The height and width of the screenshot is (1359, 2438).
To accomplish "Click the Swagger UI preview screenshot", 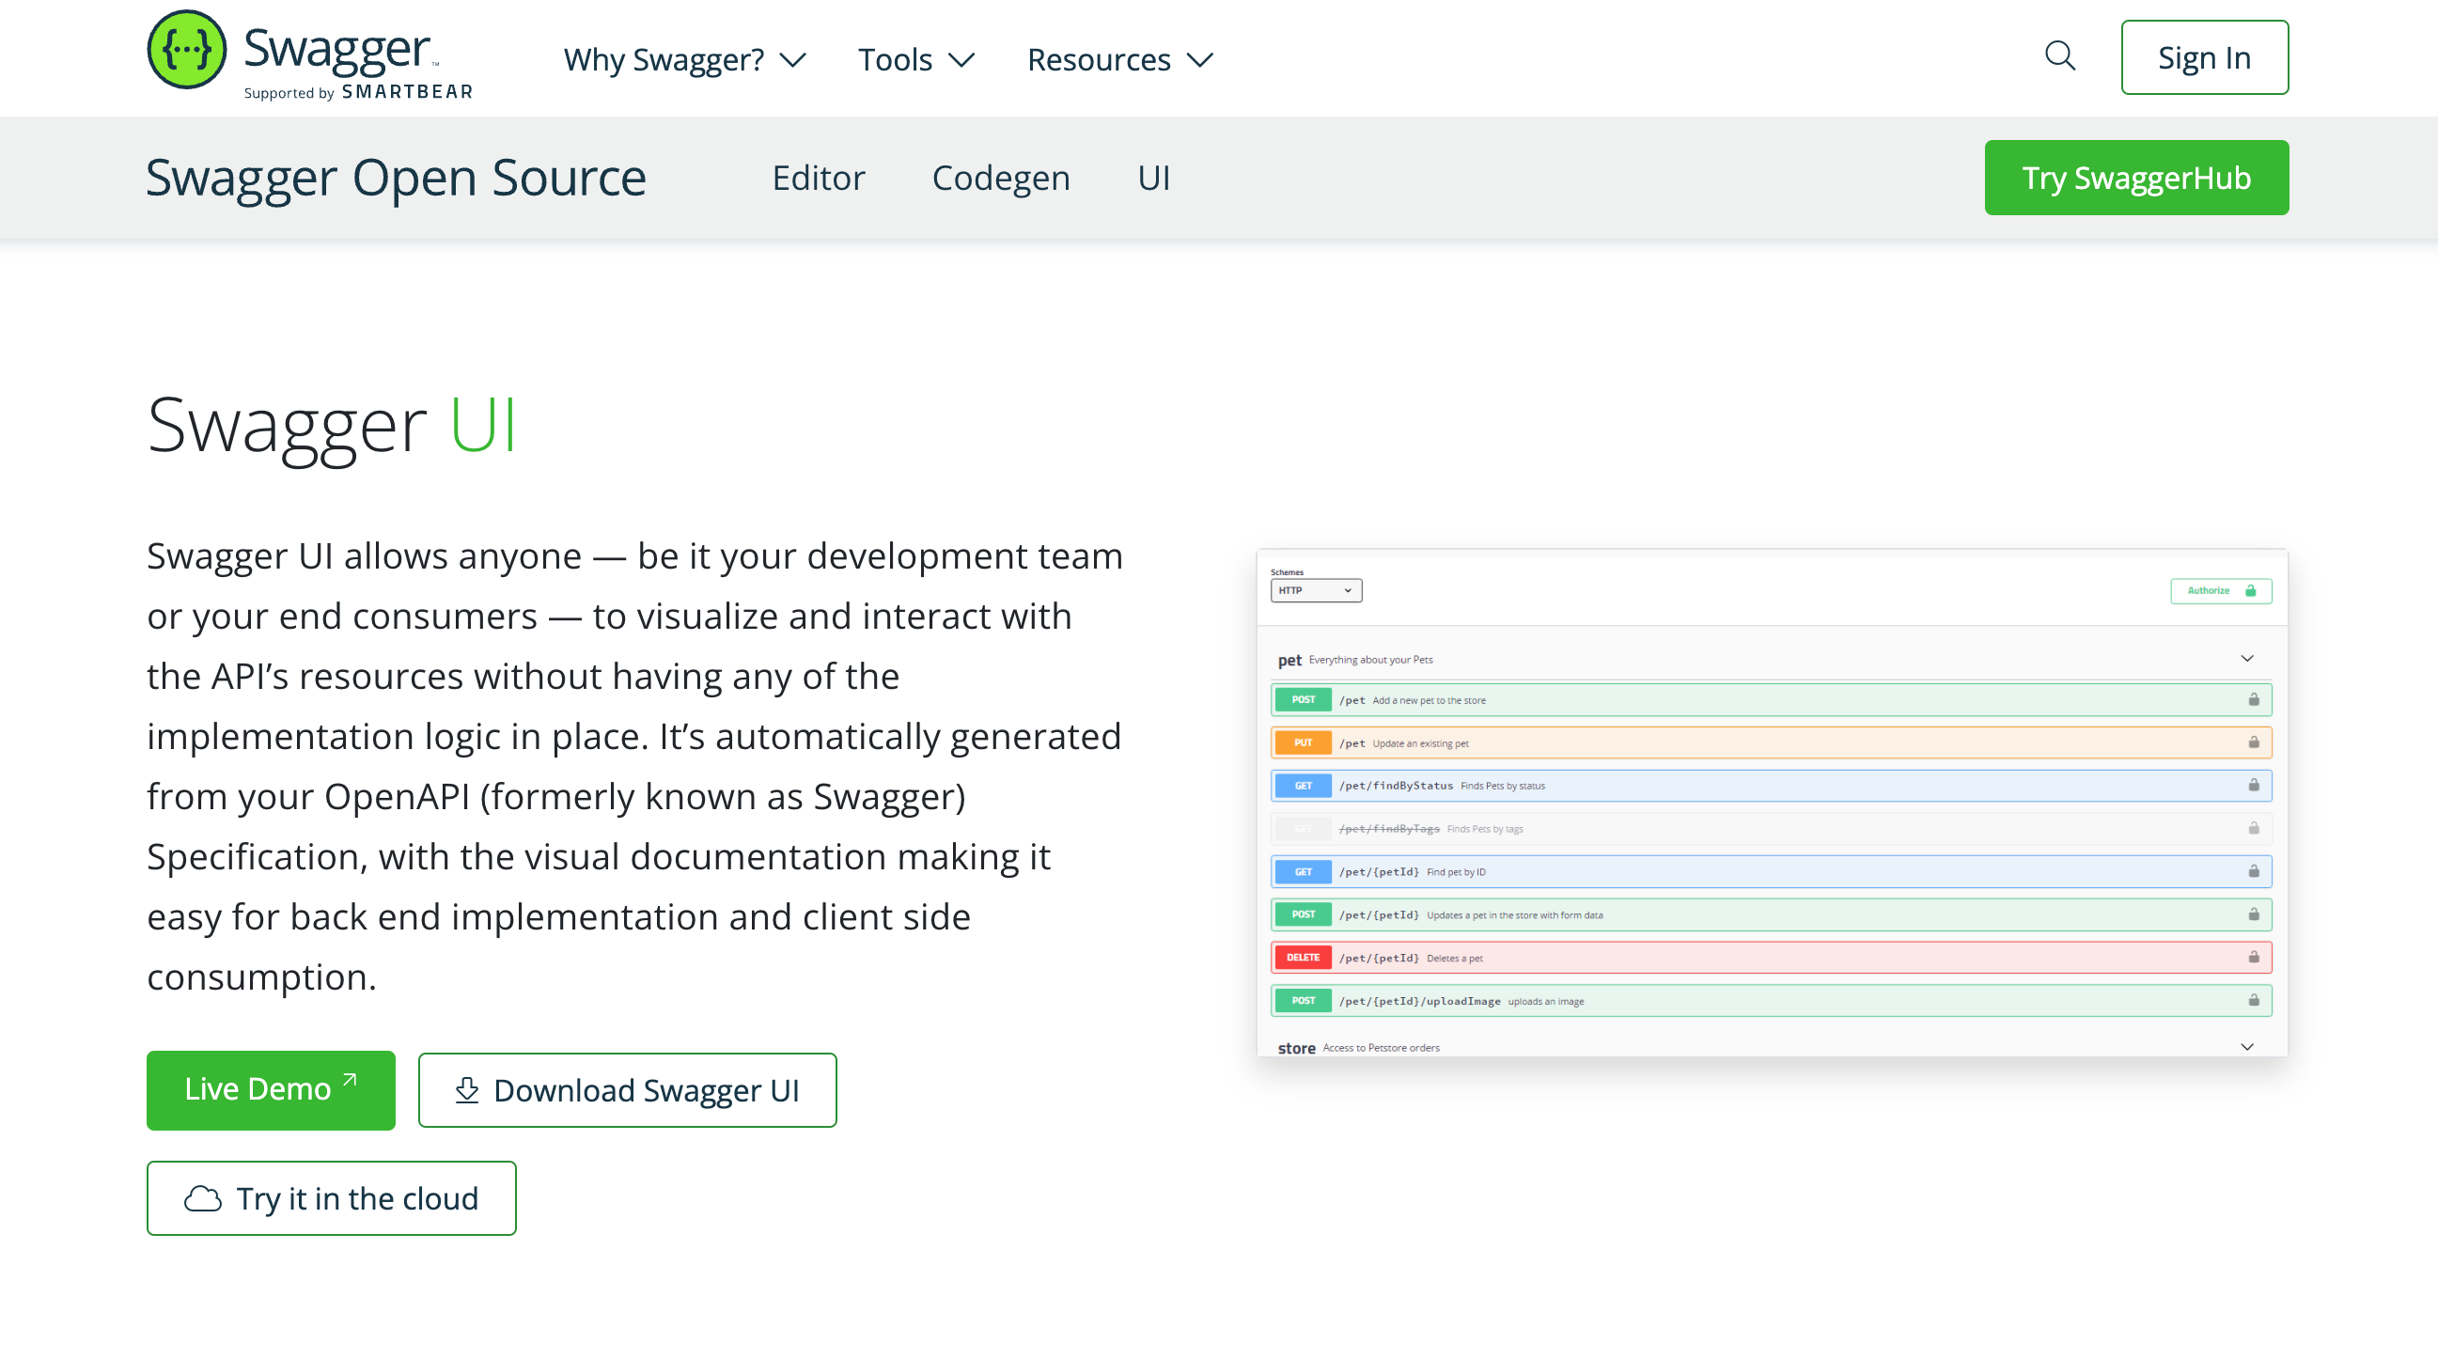I will click(1772, 803).
